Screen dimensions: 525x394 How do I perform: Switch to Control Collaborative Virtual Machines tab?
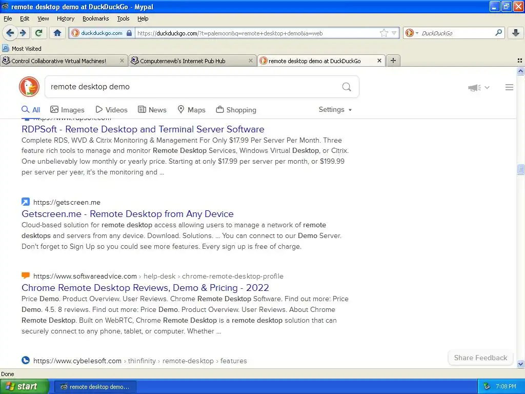pyautogui.click(x=58, y=61)
